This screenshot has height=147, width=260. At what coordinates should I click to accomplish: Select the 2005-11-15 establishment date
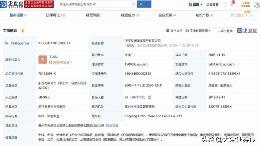coord(217,55)
